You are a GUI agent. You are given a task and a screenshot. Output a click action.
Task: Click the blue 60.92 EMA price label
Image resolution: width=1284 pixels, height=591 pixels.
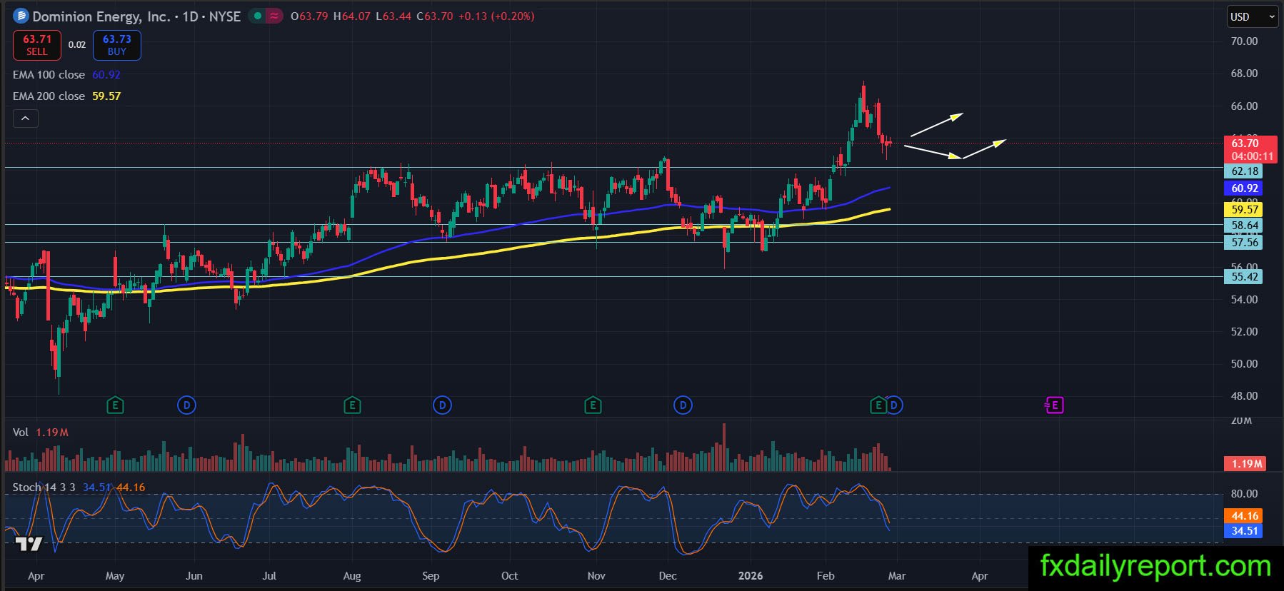1245,188
